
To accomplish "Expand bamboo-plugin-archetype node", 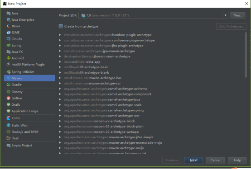I will point(60,35).
